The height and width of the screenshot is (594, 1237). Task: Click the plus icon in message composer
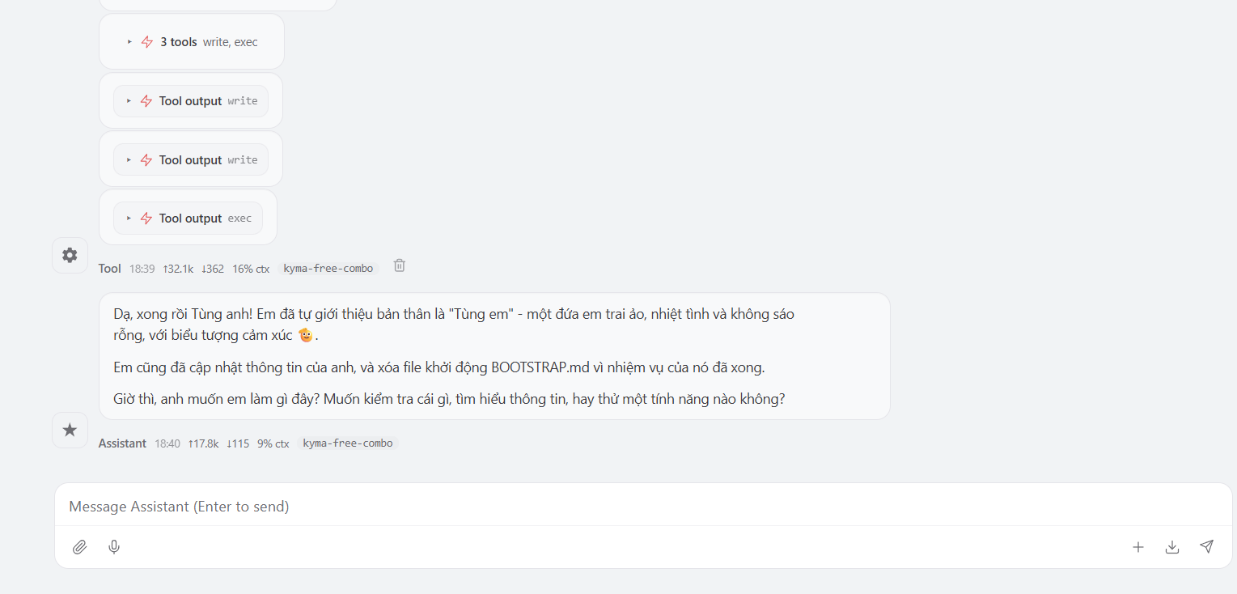[1137, 547]
